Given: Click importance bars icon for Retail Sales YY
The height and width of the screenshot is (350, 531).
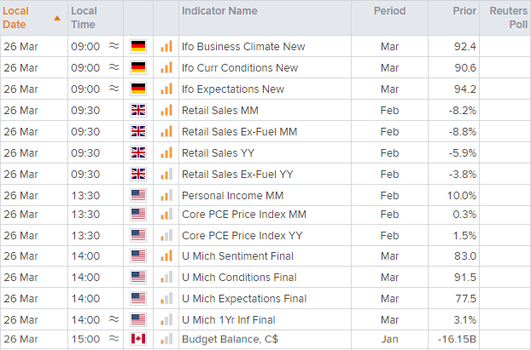Looking at the screenshot, I should [166, 152].
